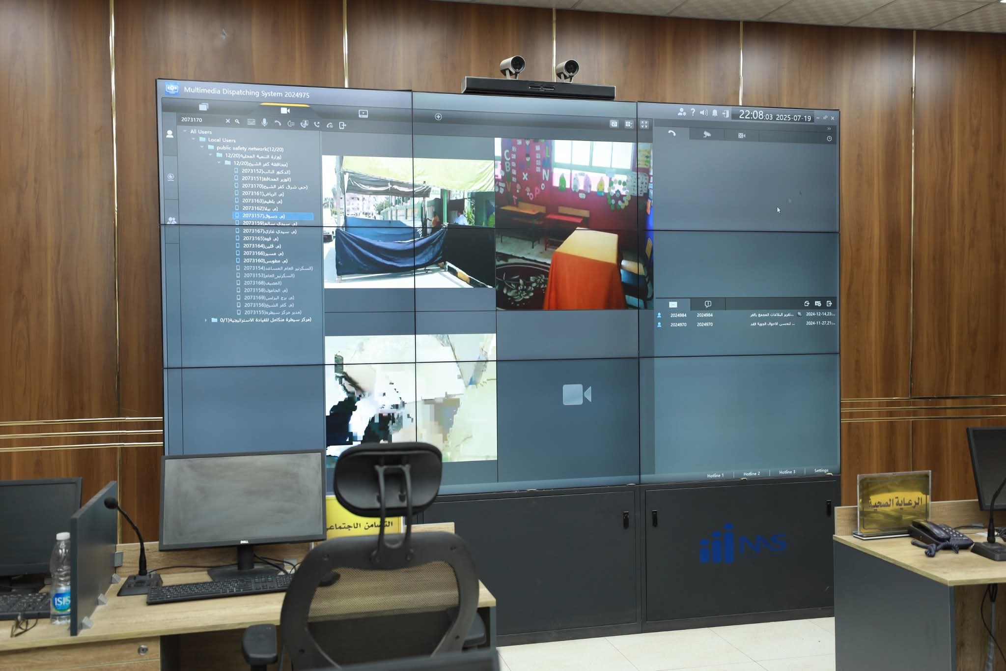Viewport: 1006px width, 671px height.
Task: Click the video call camera toolbar icon
Action: tap(291, 124)
